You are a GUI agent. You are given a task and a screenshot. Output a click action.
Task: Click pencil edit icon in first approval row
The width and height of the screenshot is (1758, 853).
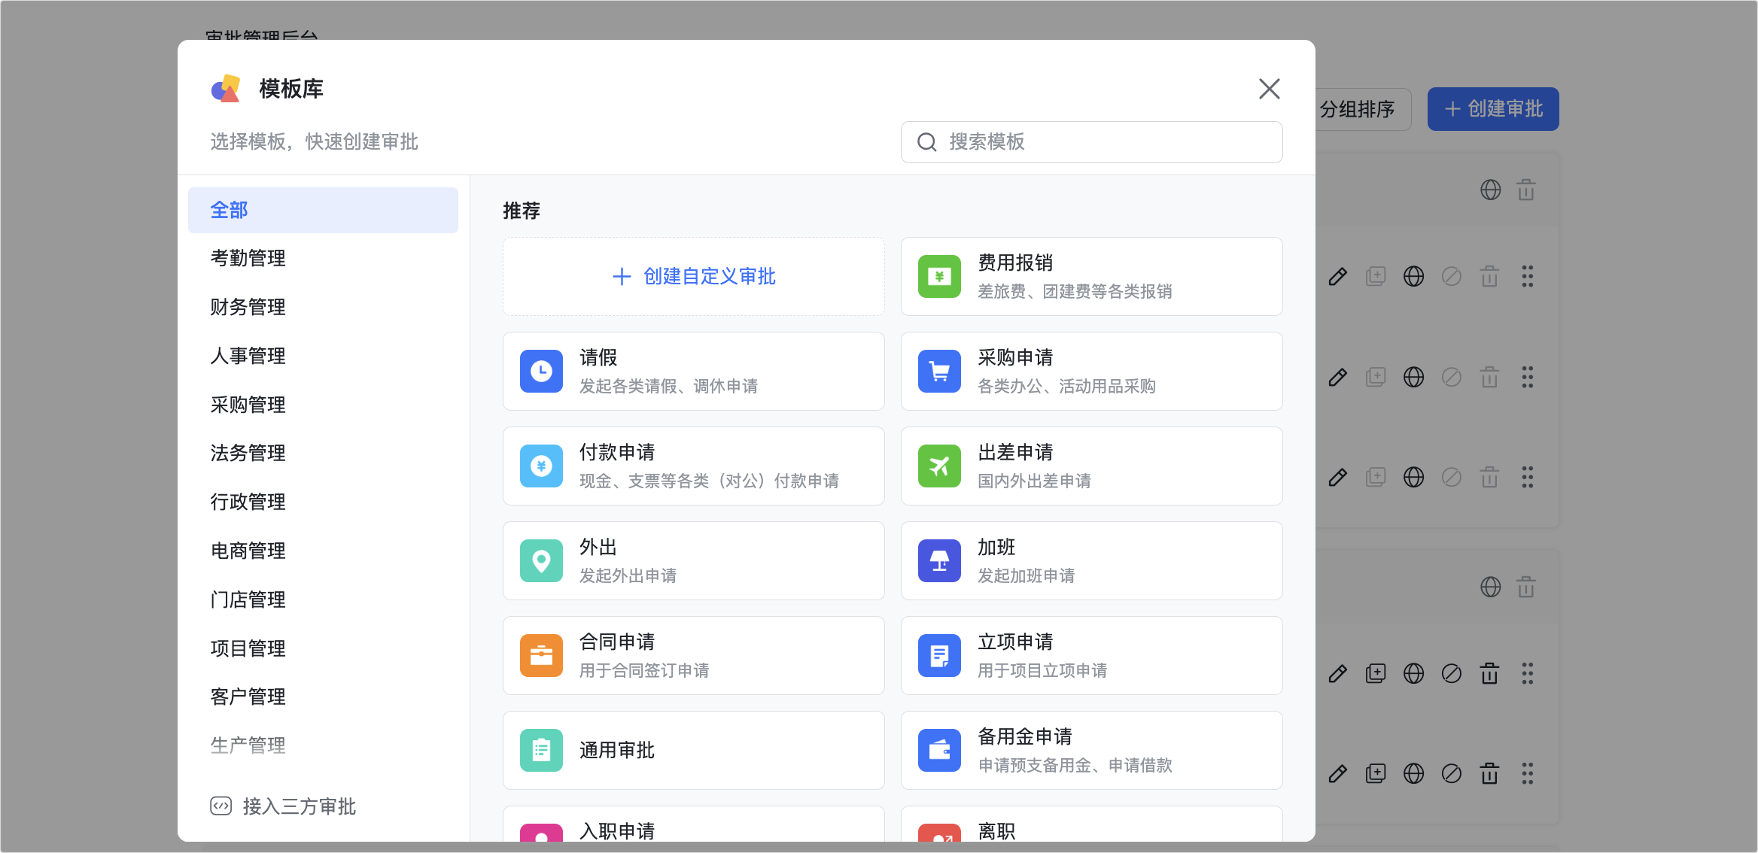(x=1337, y=277)
